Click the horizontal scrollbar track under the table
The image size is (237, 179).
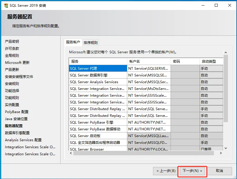coord(144,153)
